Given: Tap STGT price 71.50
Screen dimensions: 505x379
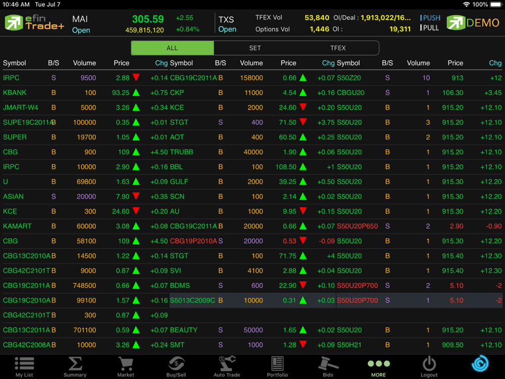Looking at the screenshot, I should pos(288,122).
